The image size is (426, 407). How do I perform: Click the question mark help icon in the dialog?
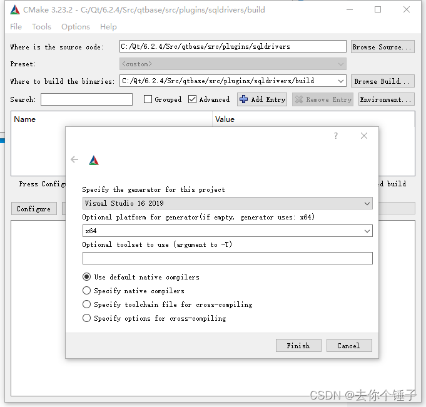(336, 136)
